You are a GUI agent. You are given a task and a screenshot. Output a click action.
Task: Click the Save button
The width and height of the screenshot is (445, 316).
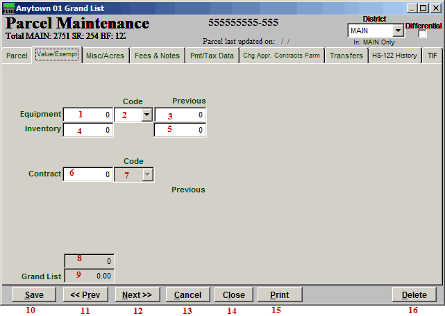(33, 295)
